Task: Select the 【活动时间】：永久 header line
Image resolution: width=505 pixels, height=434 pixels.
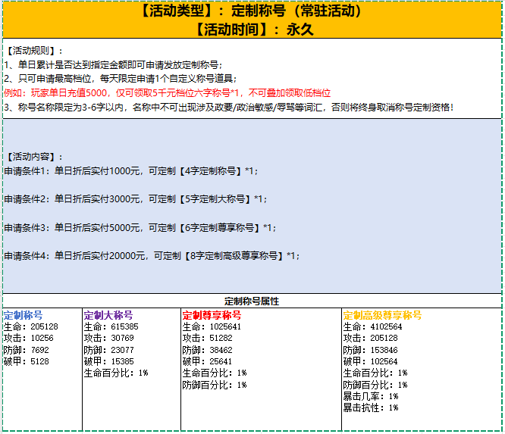Action: [252, 30]
